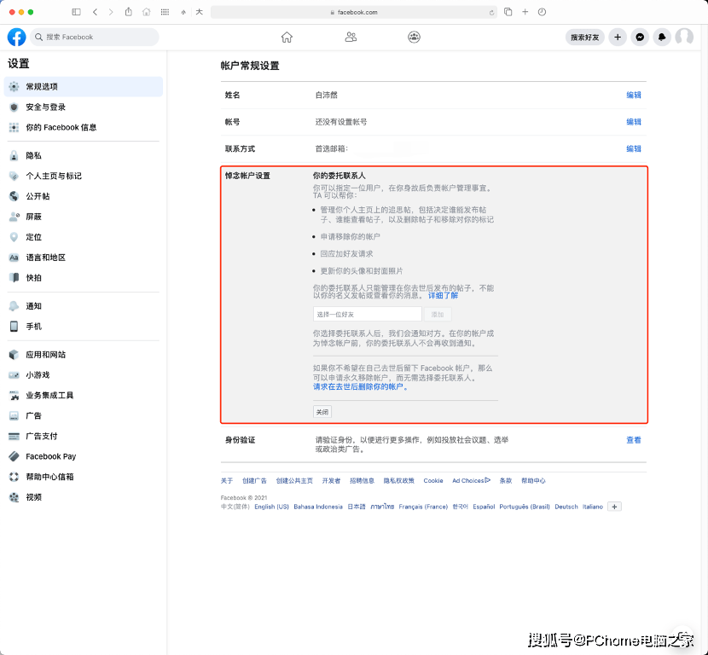The height and width of the screenshot is (655, 708).
Task: Open the profile avatar menu
Action: coord(684,37)
